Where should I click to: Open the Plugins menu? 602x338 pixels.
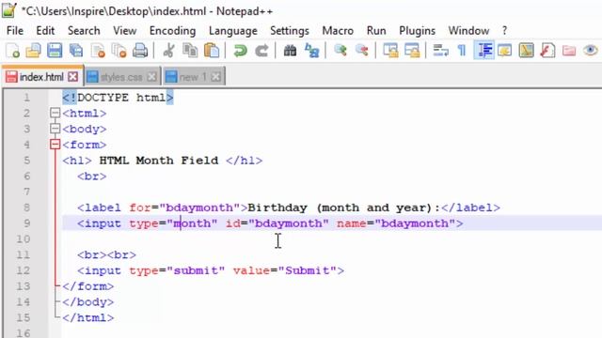pyautogui.click(x=417, y=31)
